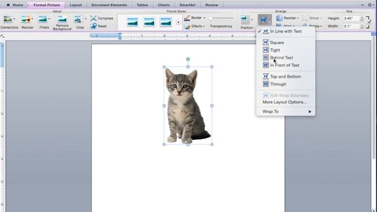Viewport: 377px width, 212px height.
Task: Select the Format Picture tab
Action: 47,5
